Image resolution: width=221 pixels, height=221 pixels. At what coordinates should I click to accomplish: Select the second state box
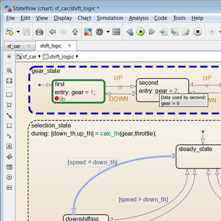coord(162,90)
